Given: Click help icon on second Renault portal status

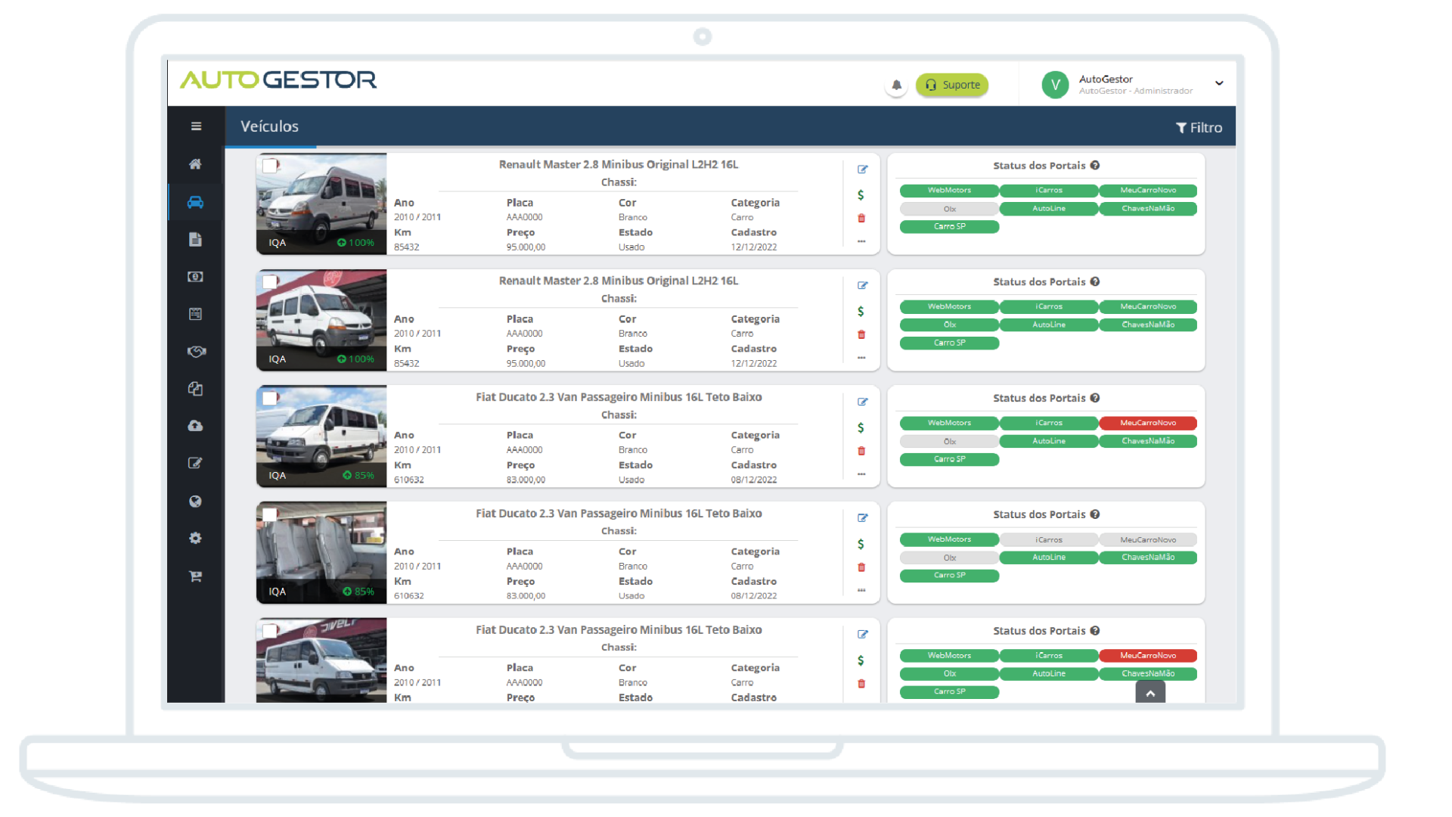Looking at the screenshot, I should coord(1095,282).
